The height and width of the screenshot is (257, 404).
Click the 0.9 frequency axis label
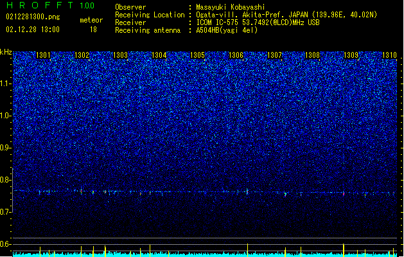[x=6, y=148]
